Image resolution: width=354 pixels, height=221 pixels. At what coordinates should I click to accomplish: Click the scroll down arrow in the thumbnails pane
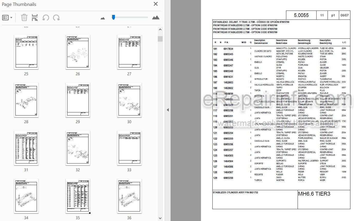point(160,218)
